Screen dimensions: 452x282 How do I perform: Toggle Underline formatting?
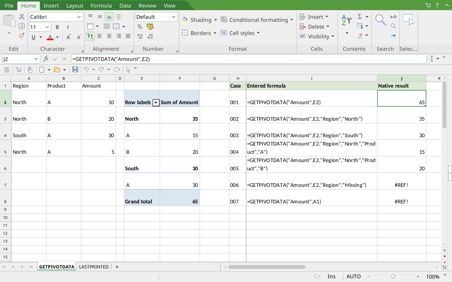[34, 37]
